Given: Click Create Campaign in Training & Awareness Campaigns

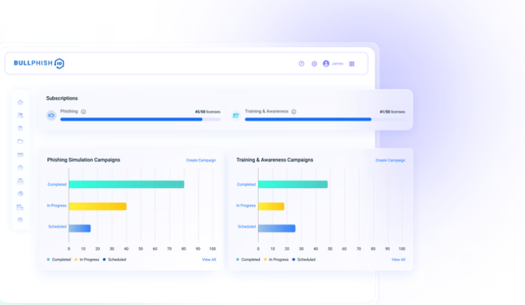Looking at the screenshot, I should (391, 161).
